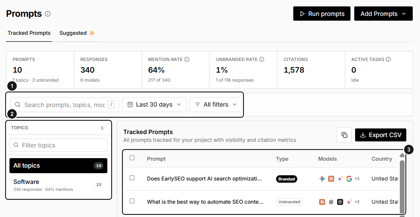Click the purple sparkle icon in automate SEO row
Viewport: 420px width, 217px height.
349,202
